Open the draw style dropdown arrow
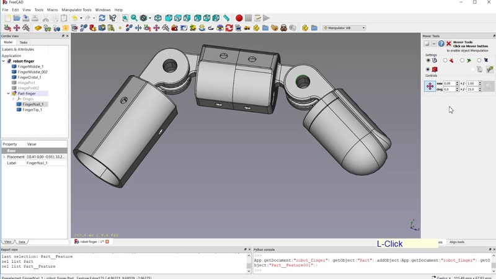496x279 pixels. pyautogui.click(x=150, y=18)
